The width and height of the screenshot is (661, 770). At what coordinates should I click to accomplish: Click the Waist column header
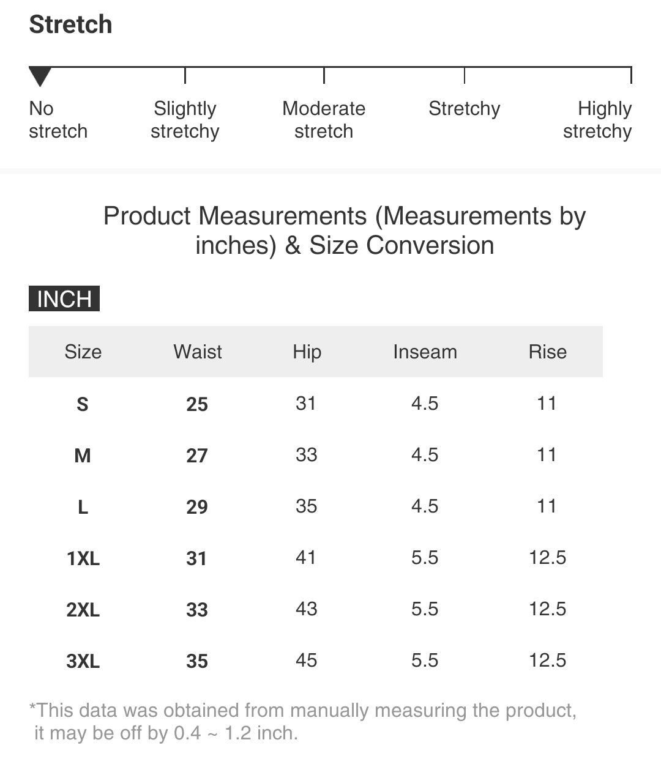pyautogui.click(x=198, y=352)
